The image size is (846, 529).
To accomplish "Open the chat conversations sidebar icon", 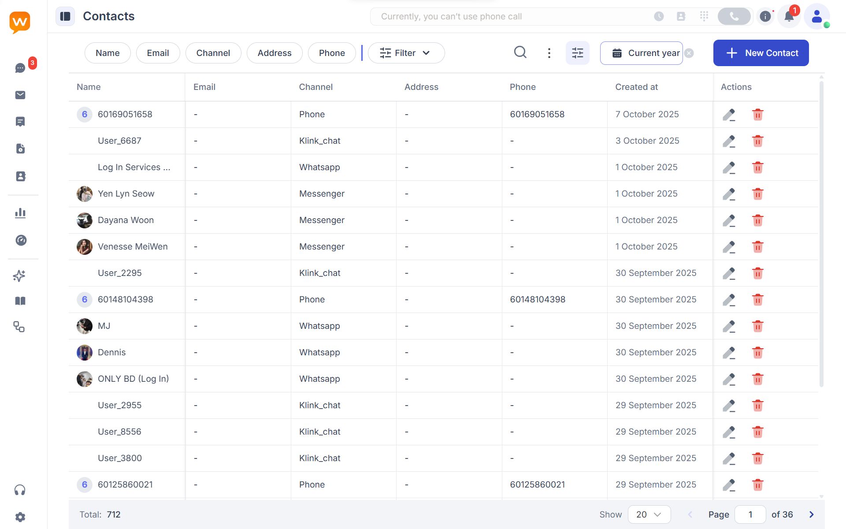I will (20, 68).
